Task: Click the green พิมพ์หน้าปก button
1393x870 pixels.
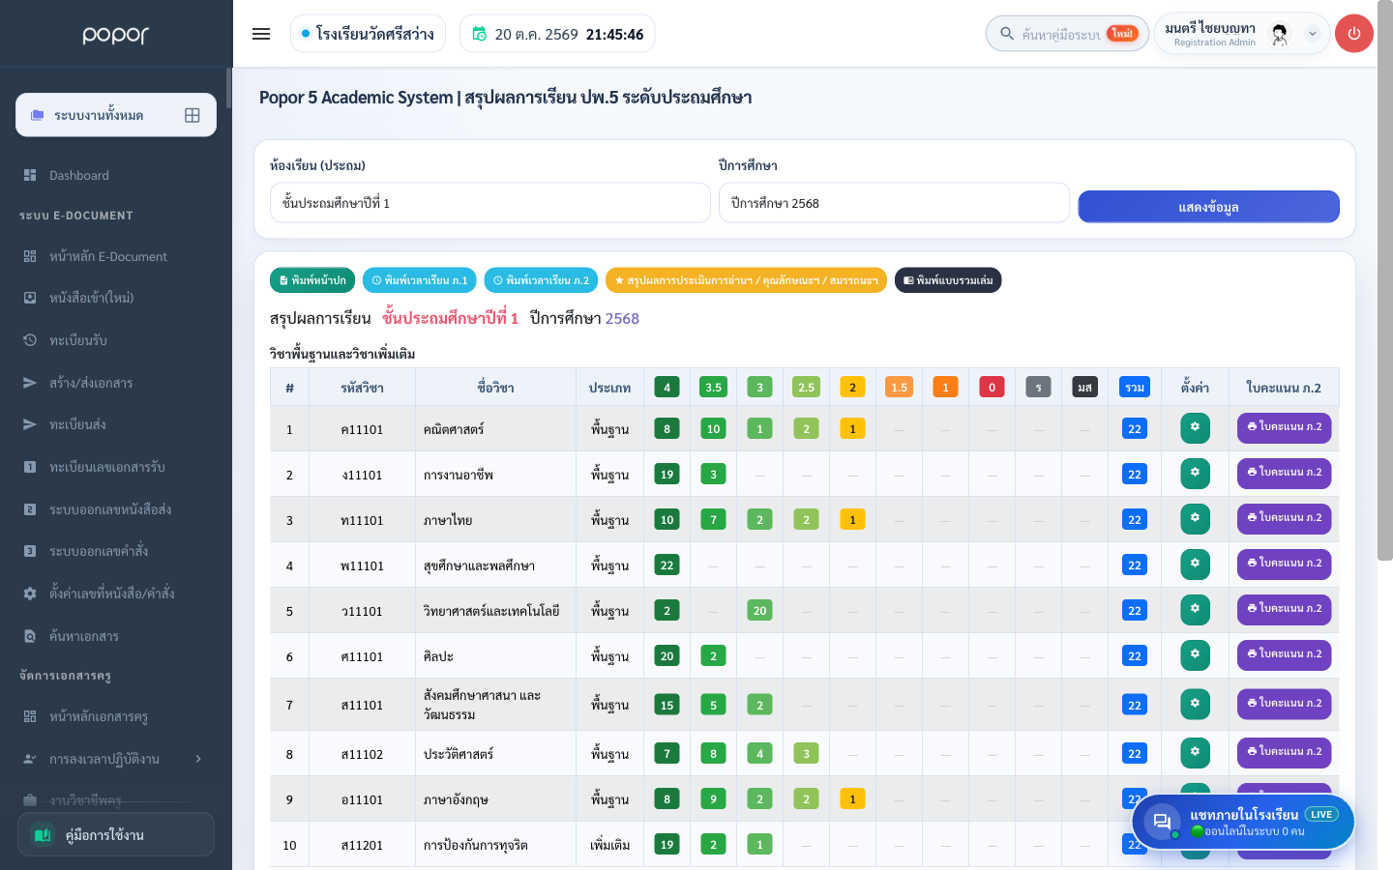Action: click(x=312, y=280)
